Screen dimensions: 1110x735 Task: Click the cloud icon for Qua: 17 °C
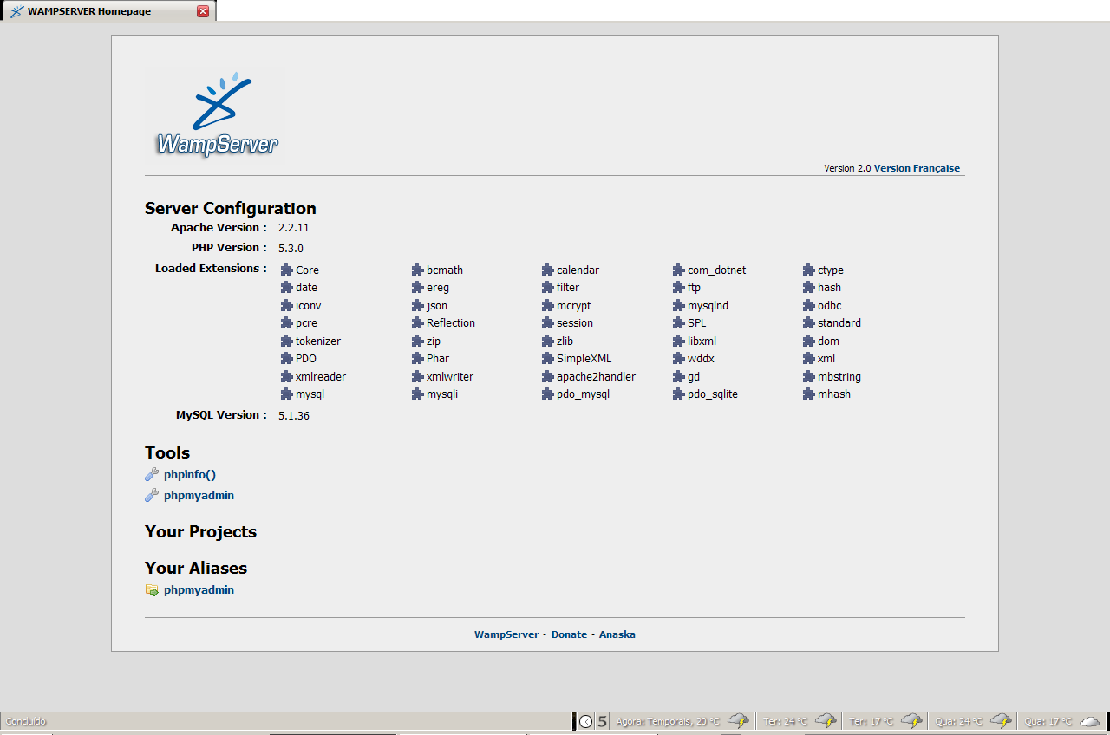[x=1089, y=721]
